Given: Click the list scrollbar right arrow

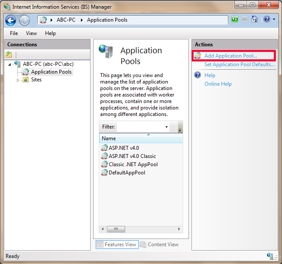Looking at the screenshot, I should 179,229.
